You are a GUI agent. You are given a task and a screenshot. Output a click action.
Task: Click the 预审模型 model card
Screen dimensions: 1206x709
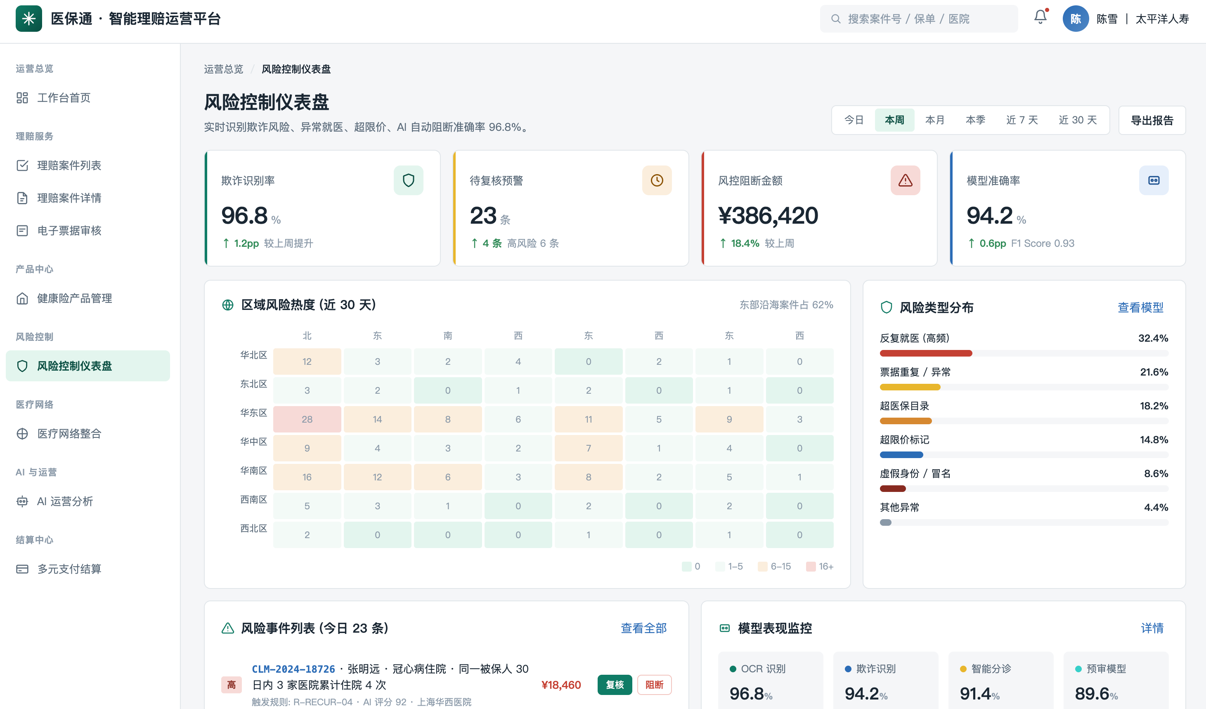coord(1116,680)
